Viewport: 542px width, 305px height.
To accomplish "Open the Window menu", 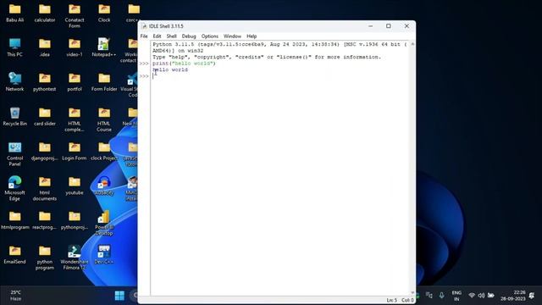I will 232,36.
